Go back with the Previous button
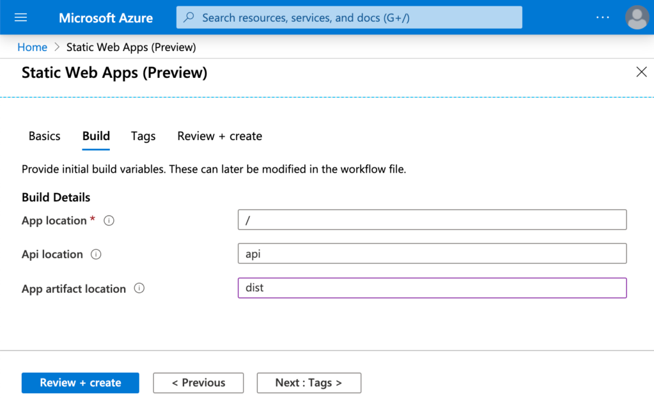Image resolution: width=654 pixels, height=420 pixels. click(x=198, y=383)
